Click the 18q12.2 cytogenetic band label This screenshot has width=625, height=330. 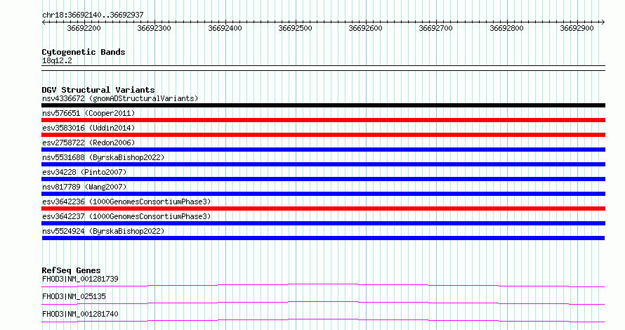57,60
